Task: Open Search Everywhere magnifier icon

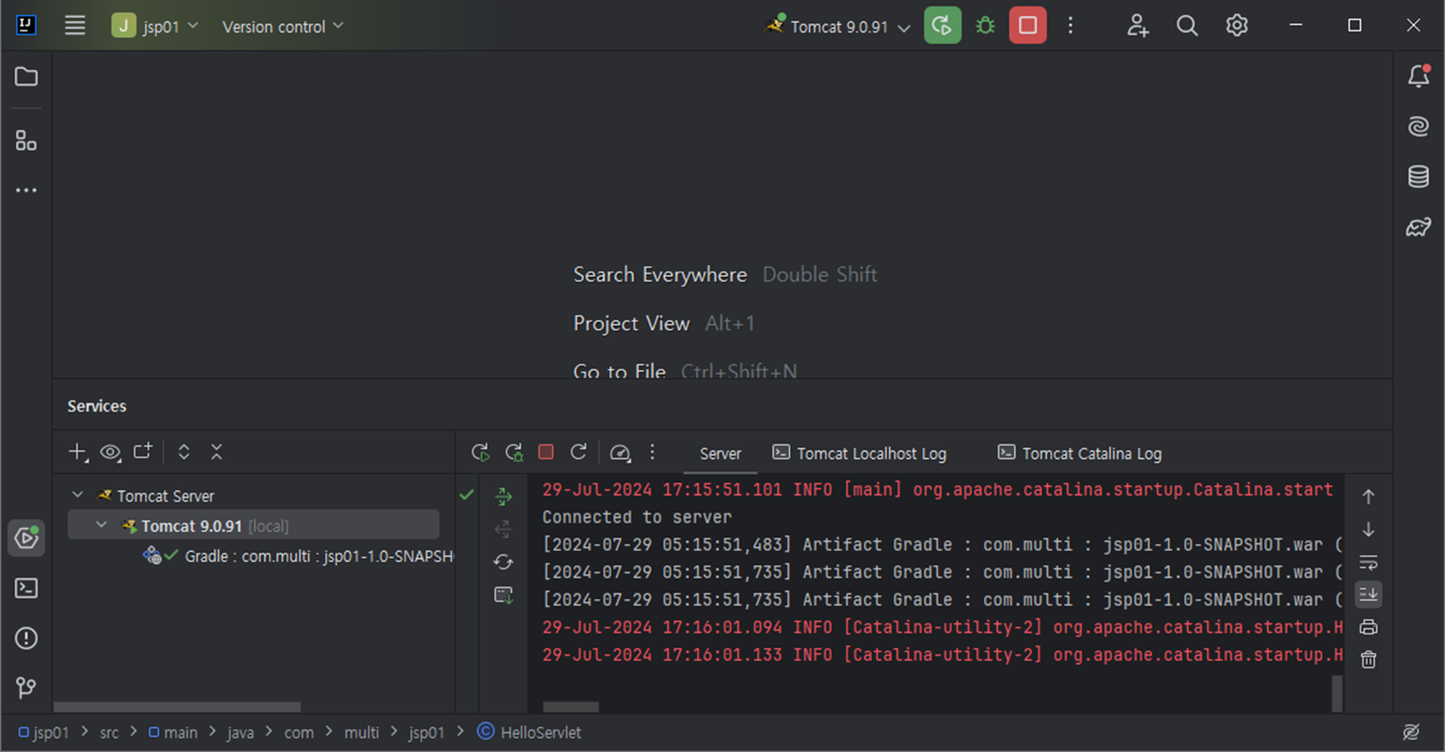Action: point(1187,26)
